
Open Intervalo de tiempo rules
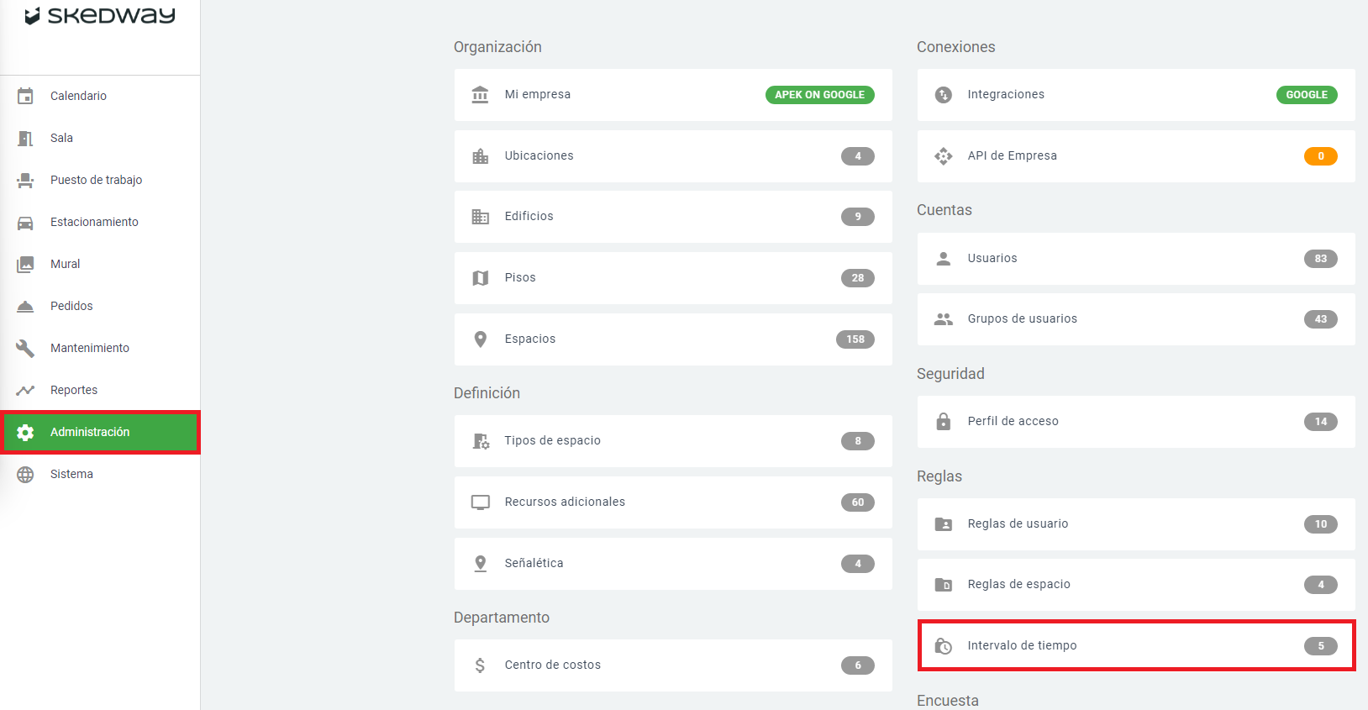[1135, 645]
